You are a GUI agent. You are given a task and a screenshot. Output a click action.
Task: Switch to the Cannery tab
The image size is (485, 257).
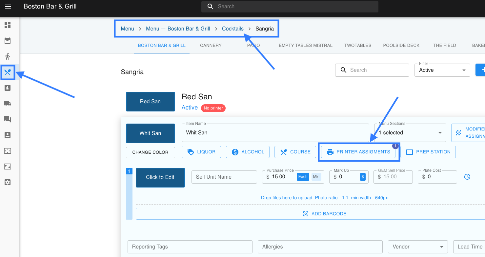(x=211, y=46)
